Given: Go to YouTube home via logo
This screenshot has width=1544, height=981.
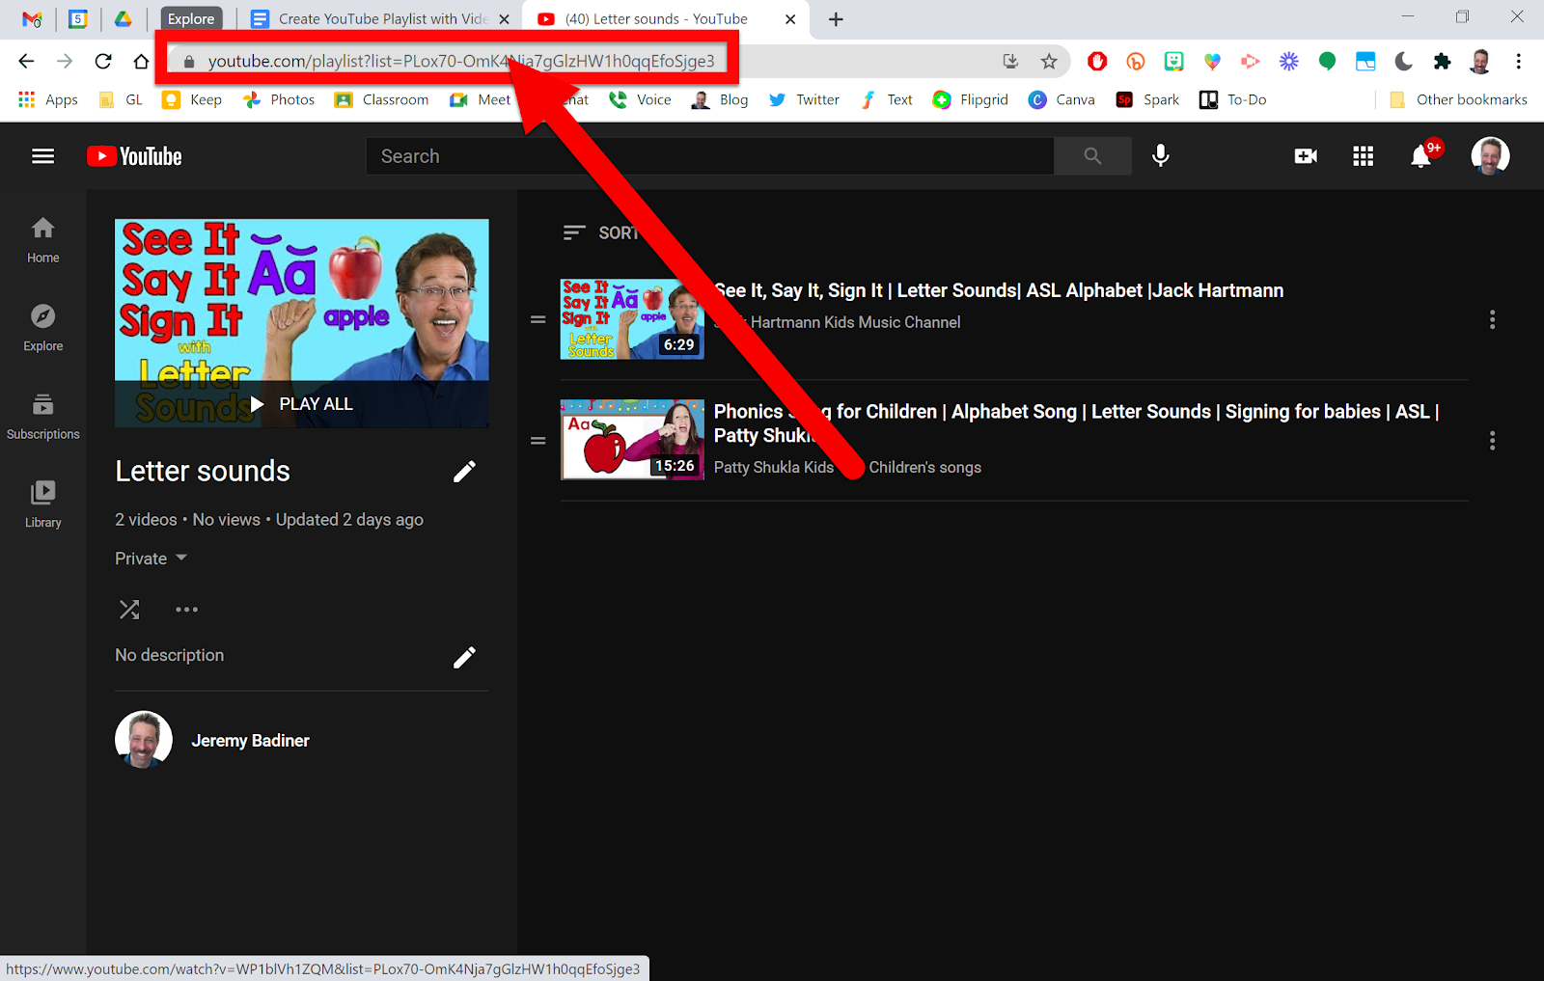Looking at the screenshot, I should [134, 156].
